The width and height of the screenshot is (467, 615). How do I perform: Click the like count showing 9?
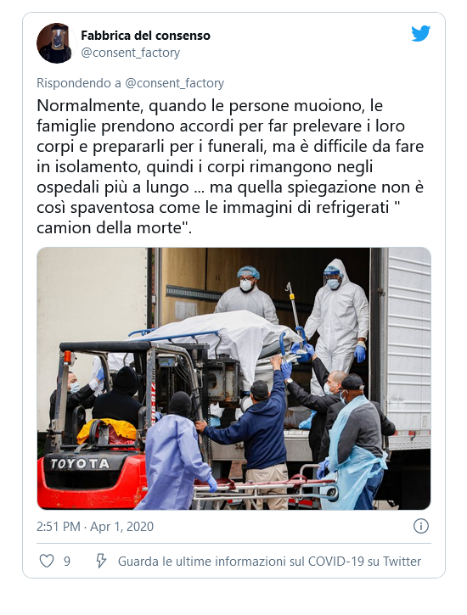pyautogui.click(x=67, y=562)
